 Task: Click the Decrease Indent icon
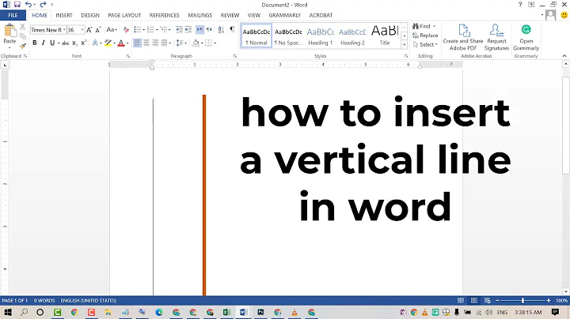[x=179, y=30]
